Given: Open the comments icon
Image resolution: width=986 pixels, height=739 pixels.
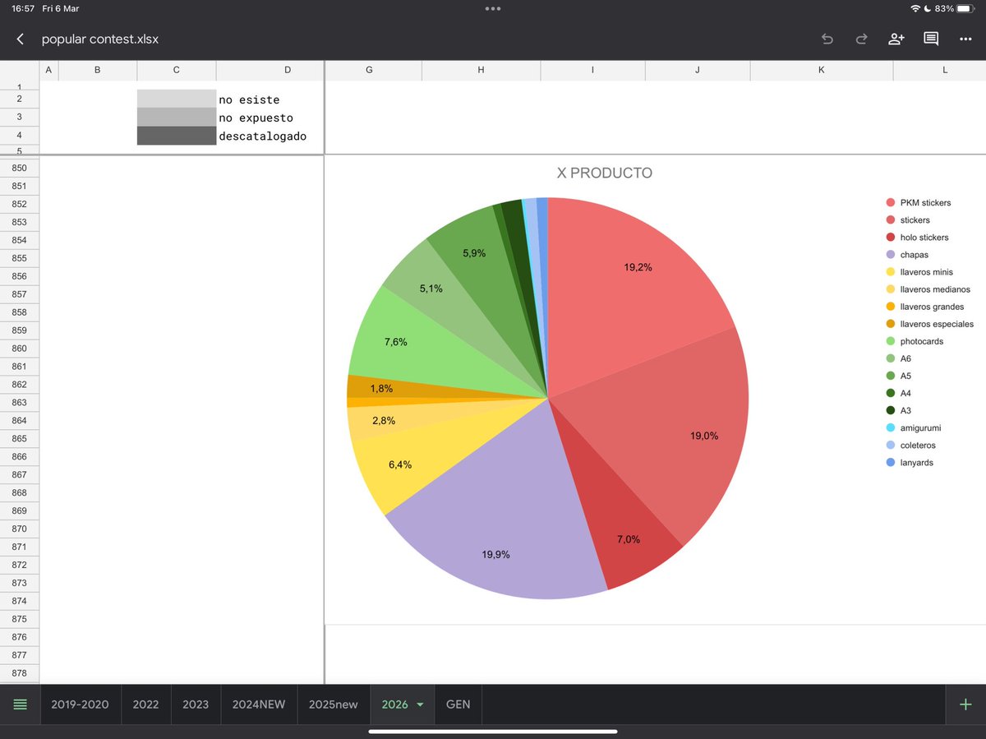Looking at the screenshot, I should point(931,39).
